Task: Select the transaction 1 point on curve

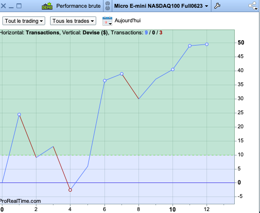Action: [19, 114]
